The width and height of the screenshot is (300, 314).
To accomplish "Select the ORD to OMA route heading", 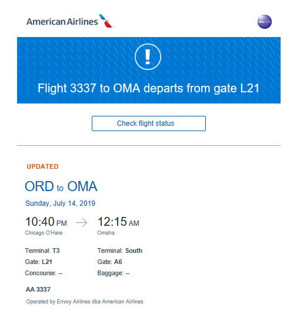I will [x=61, y=186].
